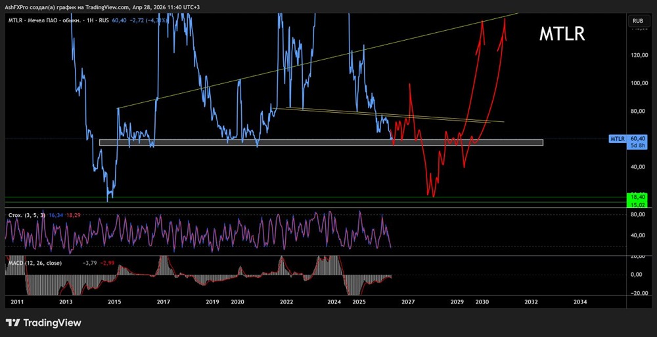Image resolution: width=657 pixels, height=337 pixels.
Task: Click the 2025 year on time axis
Action: point(359,302)
